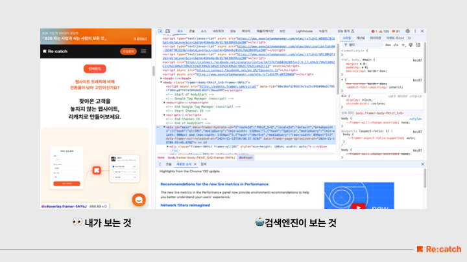Select the 스타일 (Styles) sidebar tab
This screenshot has width=467, height=262.
346,38
